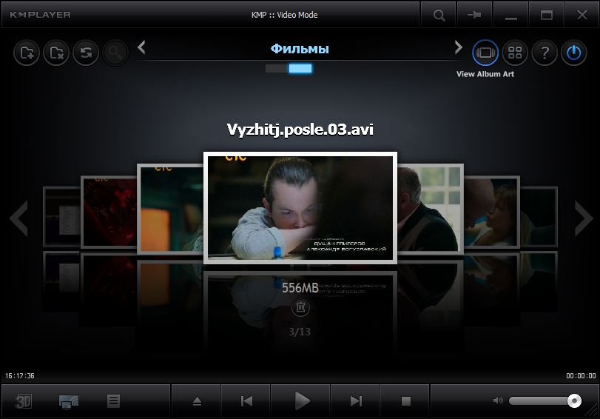This screenshot has height=419, width=600.
Task: Click the volume slider knob
Action: coord(574,400)
